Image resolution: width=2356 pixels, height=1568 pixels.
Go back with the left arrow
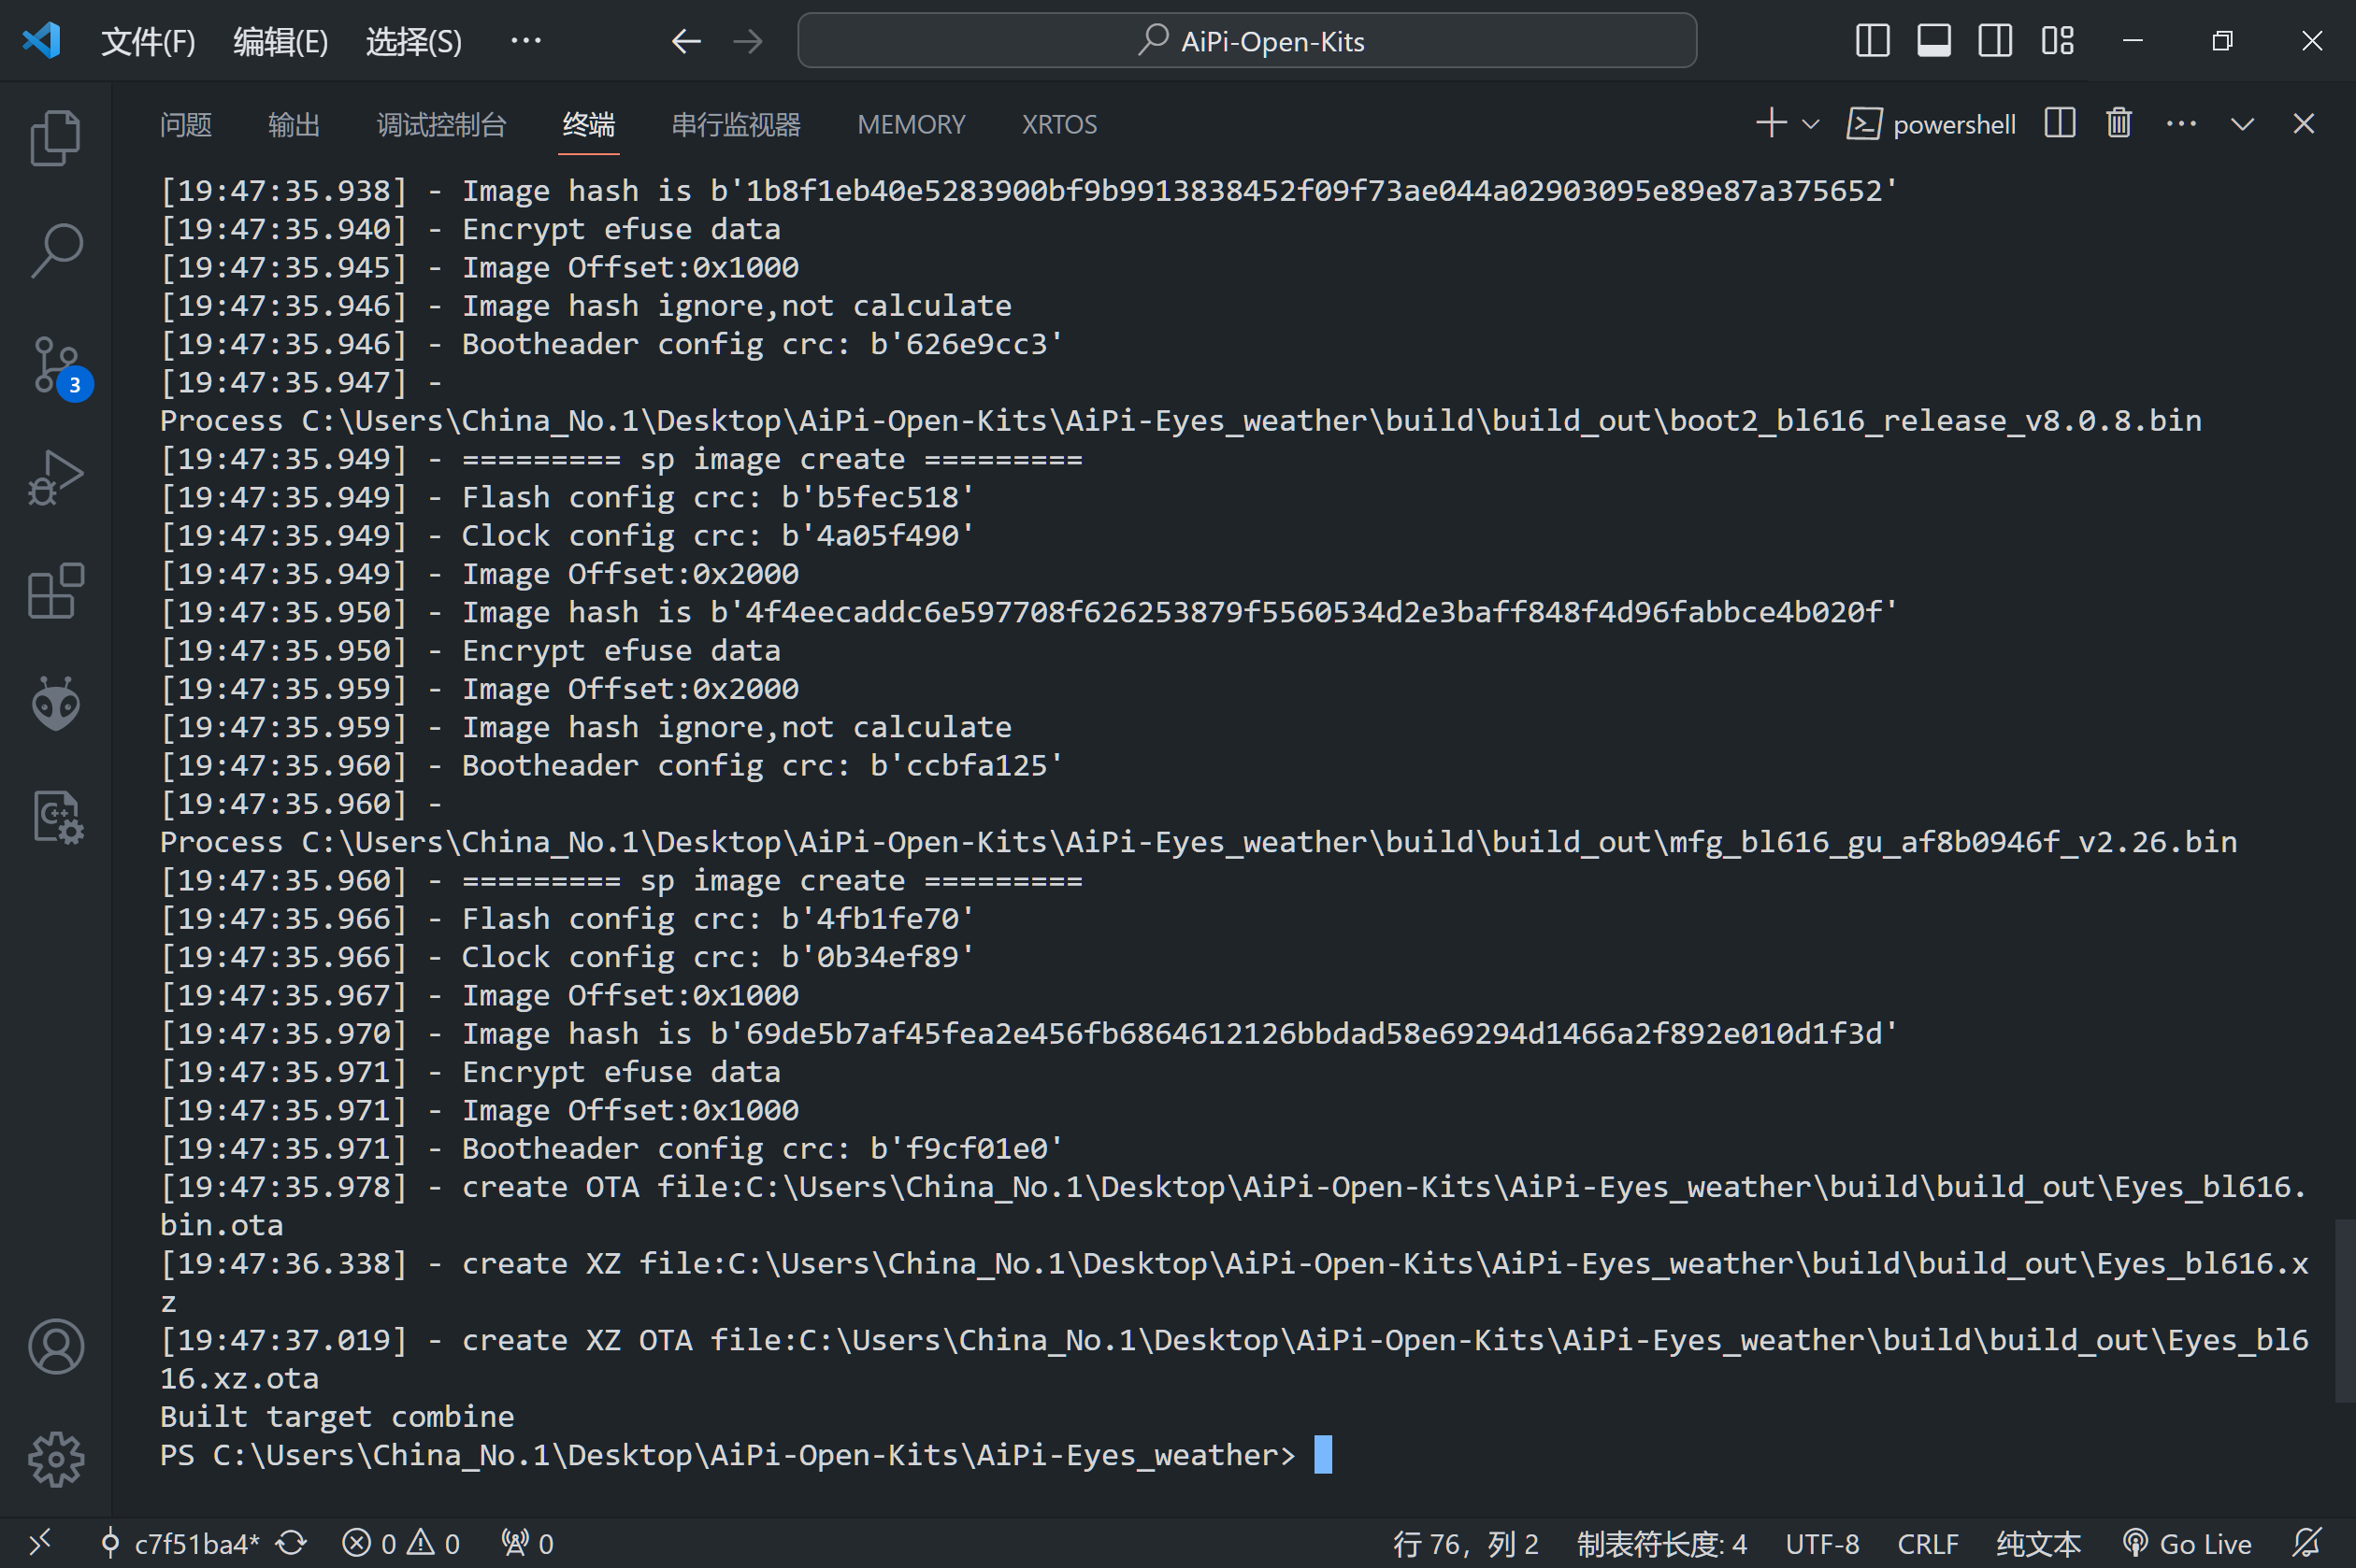click(x=685, y=41)
